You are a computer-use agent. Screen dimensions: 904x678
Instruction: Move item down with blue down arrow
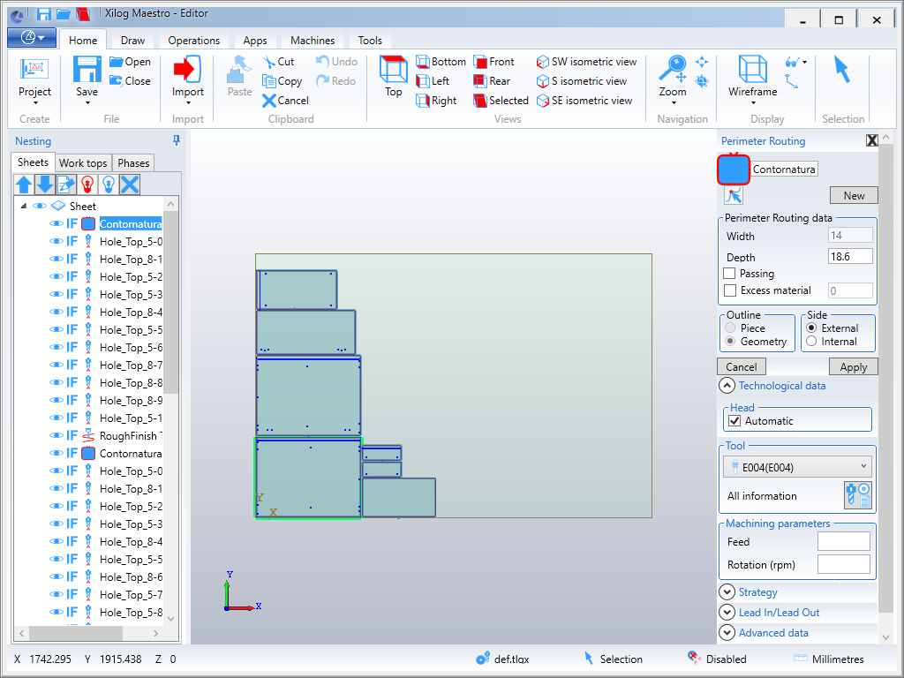45,185
